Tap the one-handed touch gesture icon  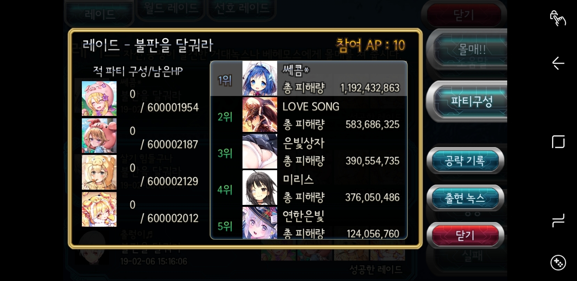click(x=558, y=18)
